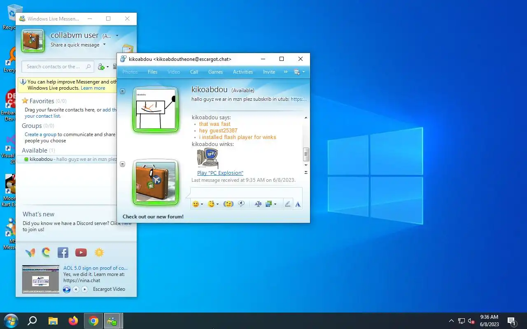Image resolution: width=527 pixels, height=329 pixels.
Task: Open the add contact dropdown arrow
Action: click(107, 67)
